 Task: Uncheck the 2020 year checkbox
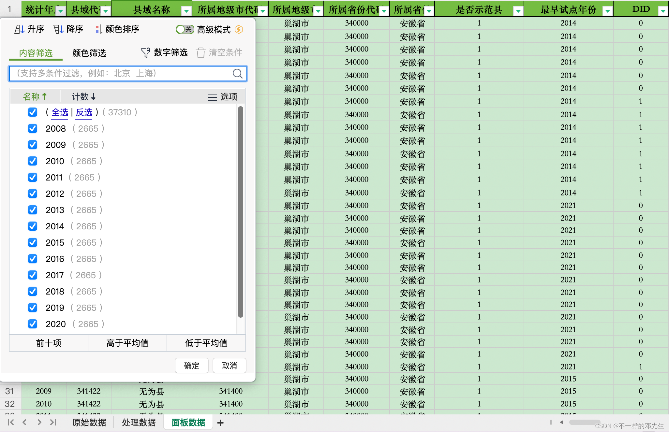33,324
